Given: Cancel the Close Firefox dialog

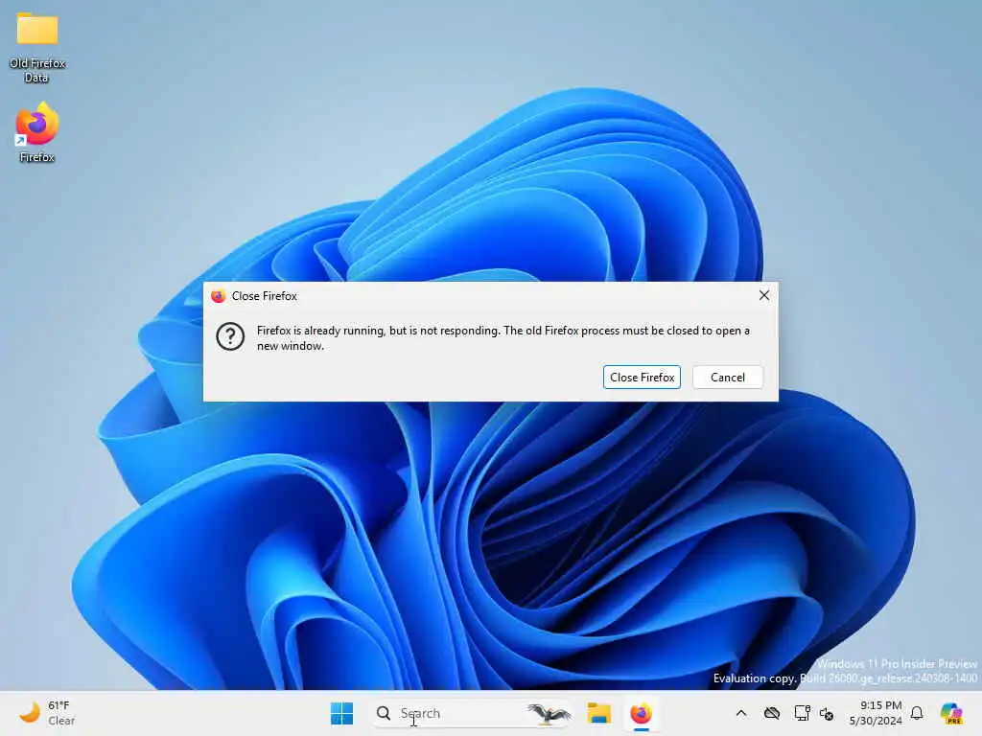Looking at the screenshot, I should coord(727,377).
